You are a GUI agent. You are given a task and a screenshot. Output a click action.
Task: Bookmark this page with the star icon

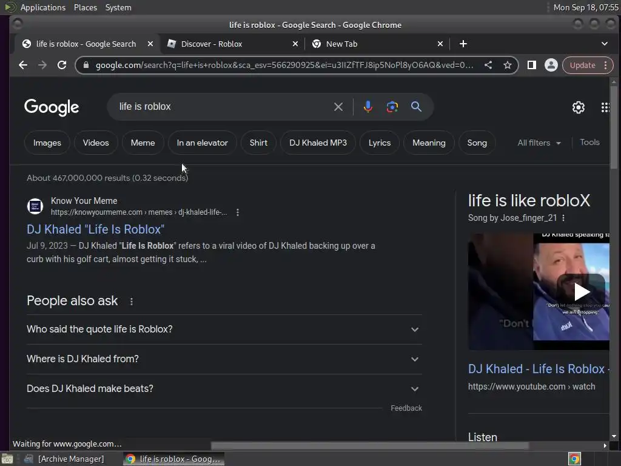pos(508,65)
